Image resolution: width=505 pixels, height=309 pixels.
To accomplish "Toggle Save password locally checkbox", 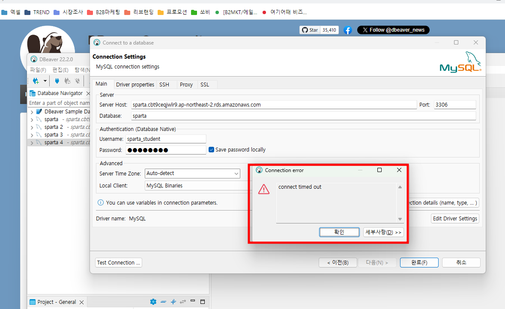I will pyautogui.click(x=211, y=150).
